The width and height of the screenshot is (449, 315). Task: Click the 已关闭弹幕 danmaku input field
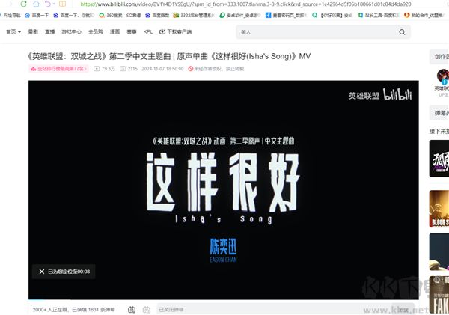pyautogui.click(x=274, y=310)
